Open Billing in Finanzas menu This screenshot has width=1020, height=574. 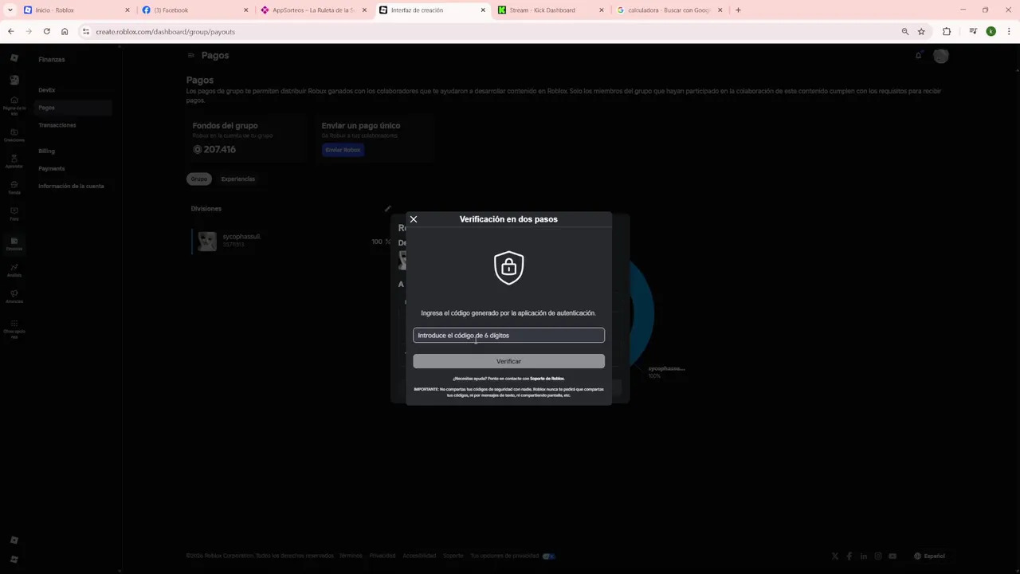(x=46, y=151)
